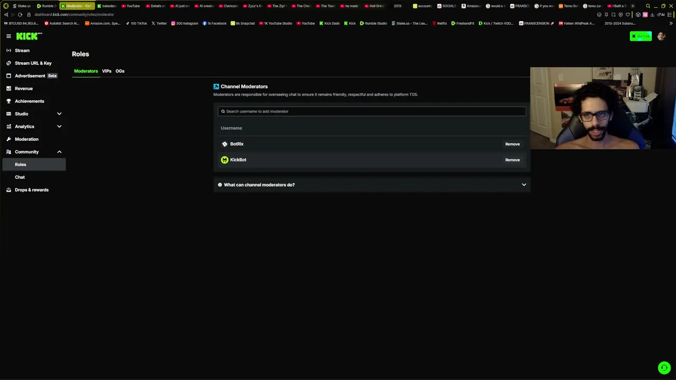
Task: Expand the moderators FAQ chevron
Action: tap(524, 185)
